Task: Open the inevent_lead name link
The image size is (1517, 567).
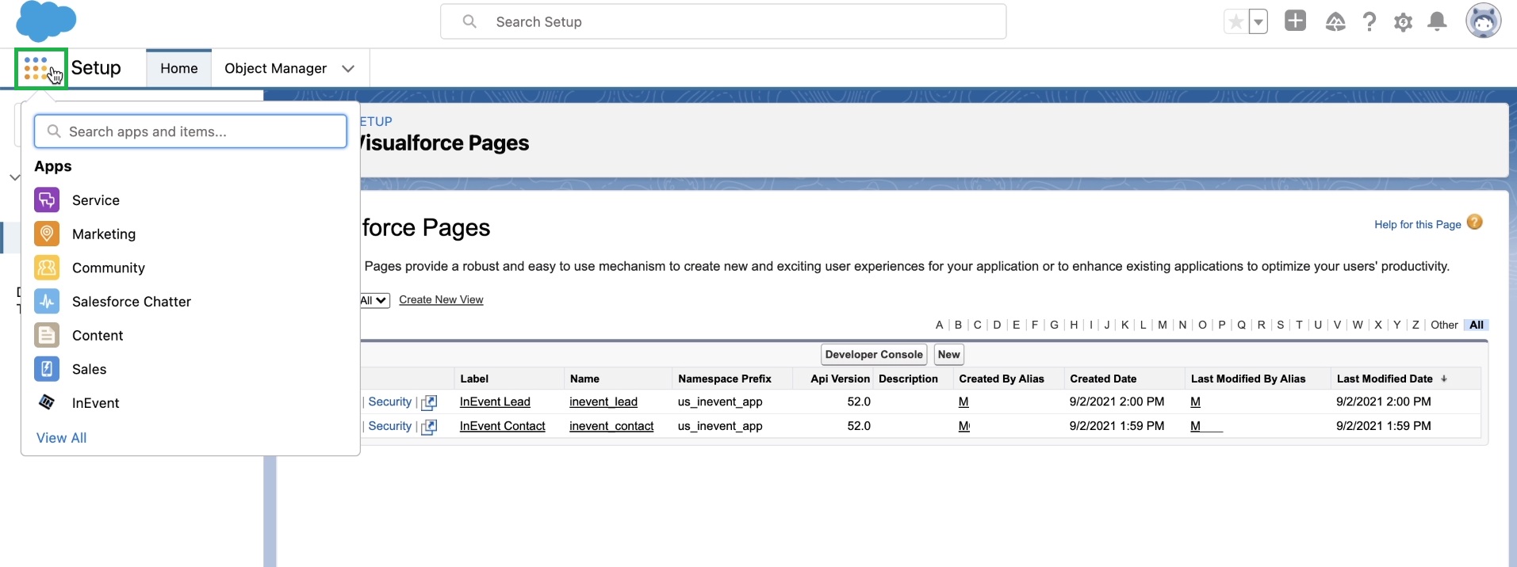Action: tap(603, 401)
